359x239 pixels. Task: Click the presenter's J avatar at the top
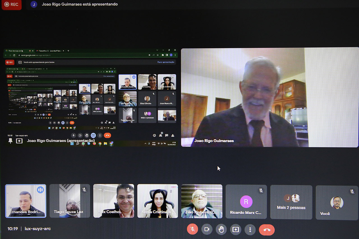coord(34,4)
